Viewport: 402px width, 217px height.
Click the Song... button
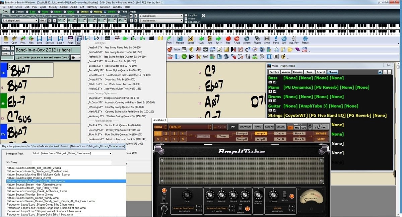pyautogui.click(x=6, y=49)
